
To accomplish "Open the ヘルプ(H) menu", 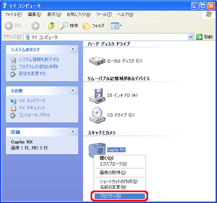I will coord(125,15).
